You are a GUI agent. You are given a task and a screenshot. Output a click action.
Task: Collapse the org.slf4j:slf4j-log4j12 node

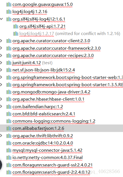coord(1,19)
